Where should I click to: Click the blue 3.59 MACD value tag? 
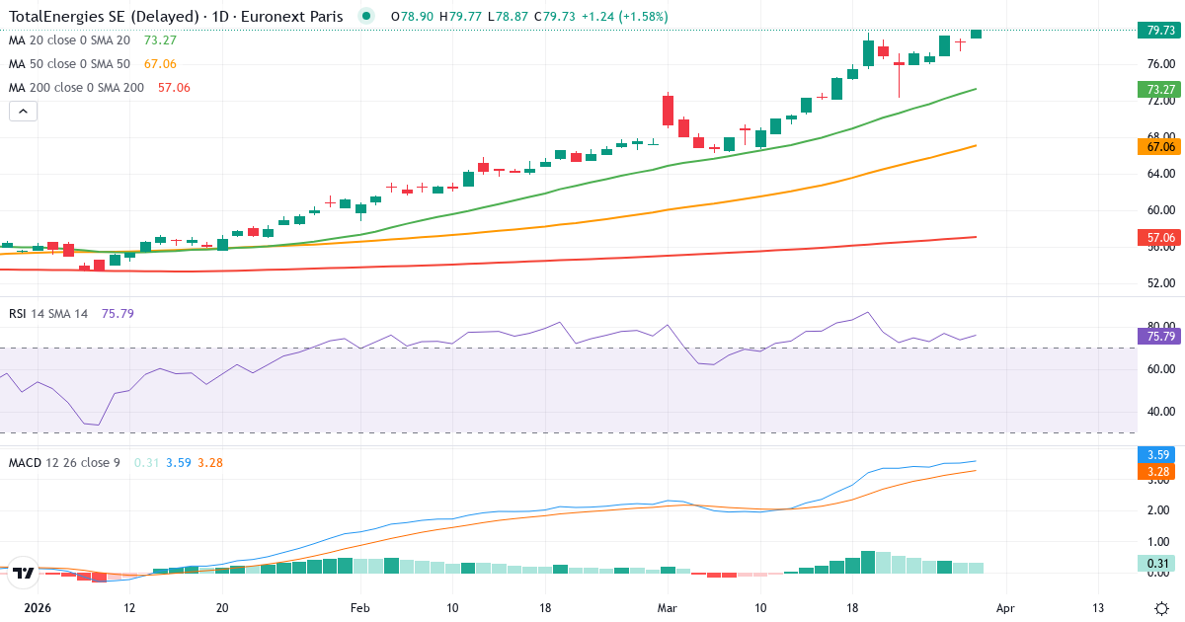click(x=1159, y=455)
